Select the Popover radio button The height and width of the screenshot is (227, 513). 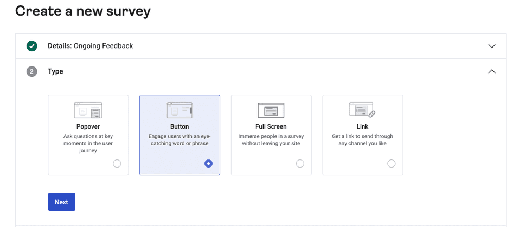[x=117, y=163]
